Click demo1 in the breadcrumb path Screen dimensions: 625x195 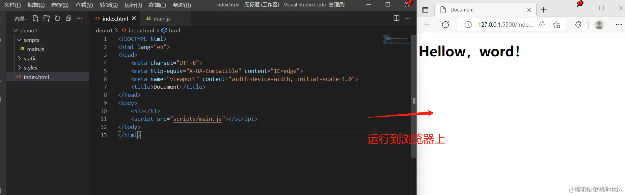pyautogui.click(x=104, y=30)
